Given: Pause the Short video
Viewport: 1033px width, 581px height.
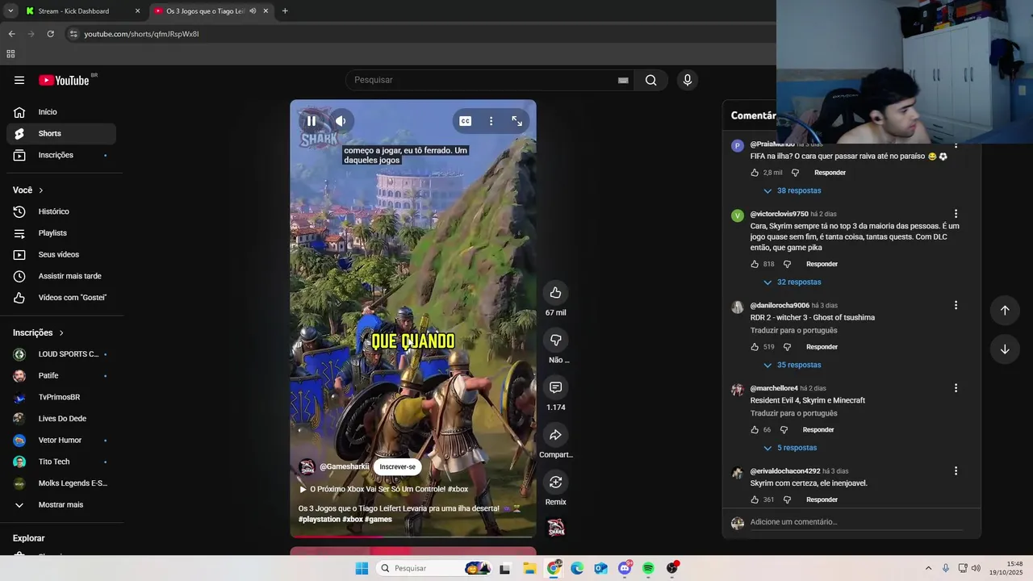Looking at the screenshot, I should (312, 121).
